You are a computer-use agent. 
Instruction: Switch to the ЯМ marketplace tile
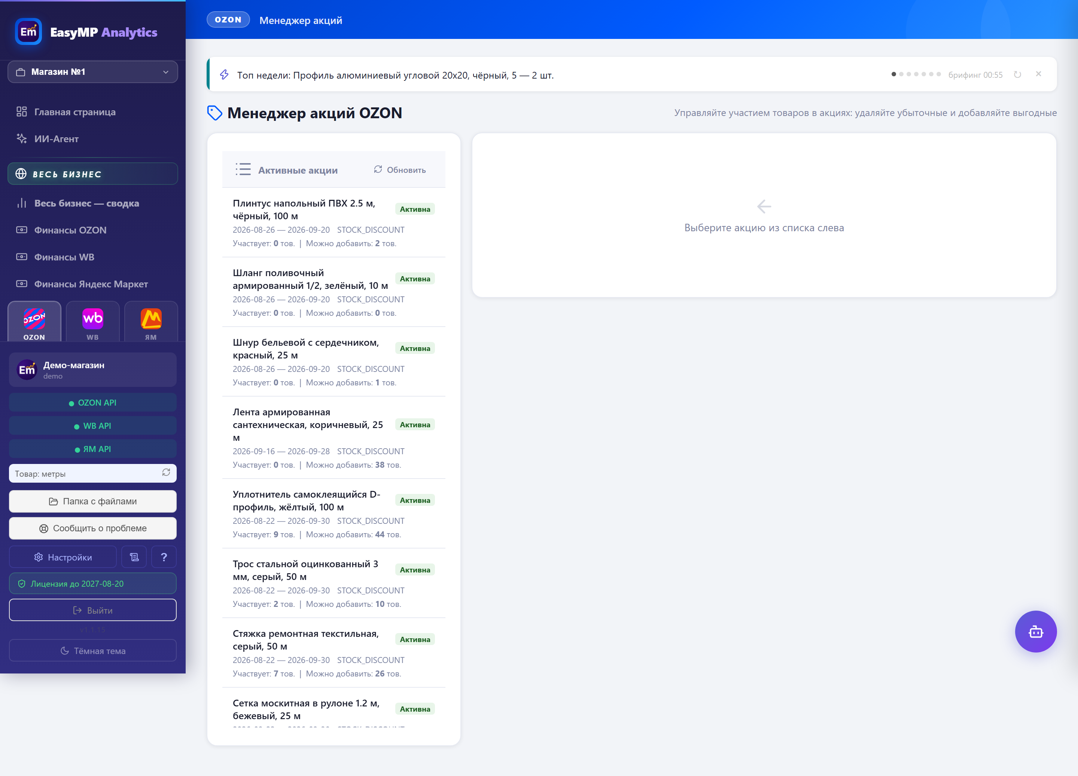tap(151, 321)
